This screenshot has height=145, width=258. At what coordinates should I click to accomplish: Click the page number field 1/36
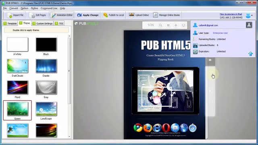pos(151,25)
